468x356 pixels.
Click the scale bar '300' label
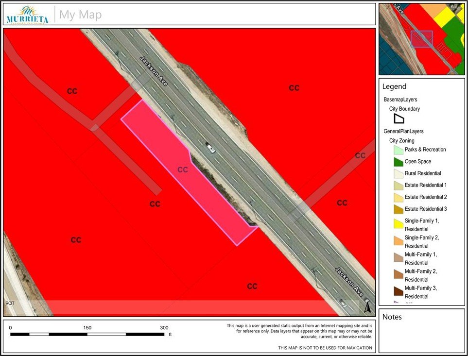tap(164, 328)
